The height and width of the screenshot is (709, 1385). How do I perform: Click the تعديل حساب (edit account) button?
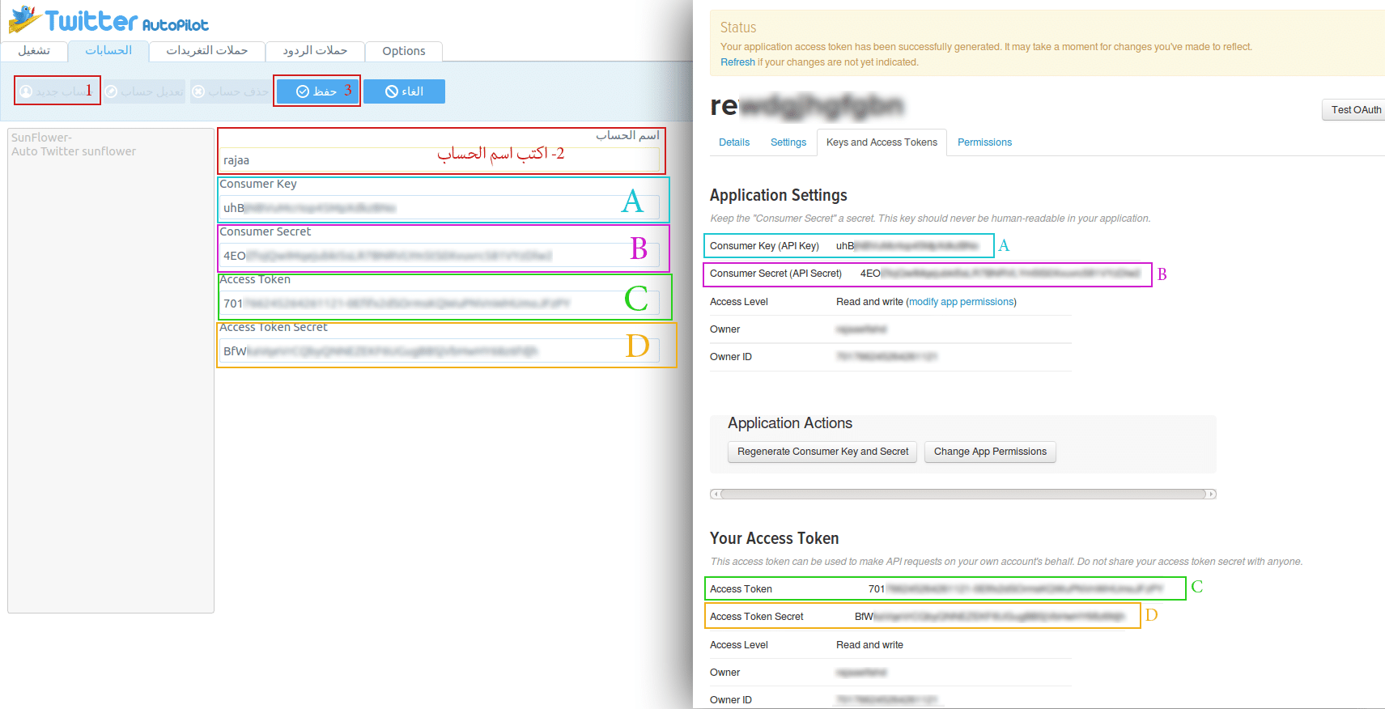(144, 91)
